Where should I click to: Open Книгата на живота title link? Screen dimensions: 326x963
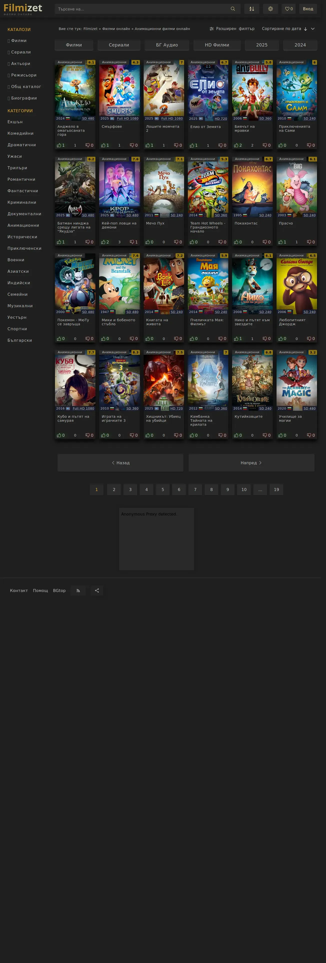click(x=157, y=322)
